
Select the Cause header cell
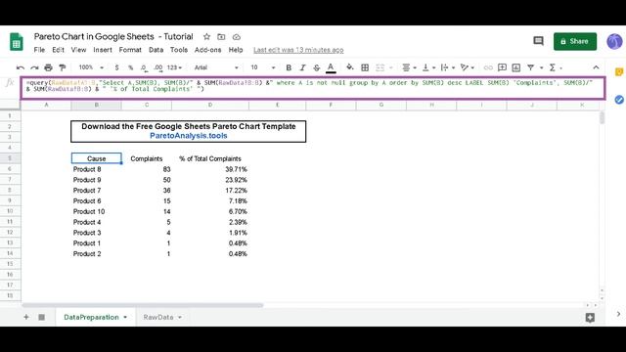coord(96,158)
